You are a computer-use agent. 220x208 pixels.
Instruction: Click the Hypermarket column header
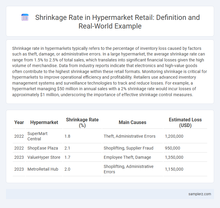coord(44,123)
